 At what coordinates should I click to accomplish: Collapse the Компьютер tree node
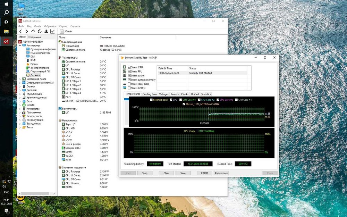[20, 45]
